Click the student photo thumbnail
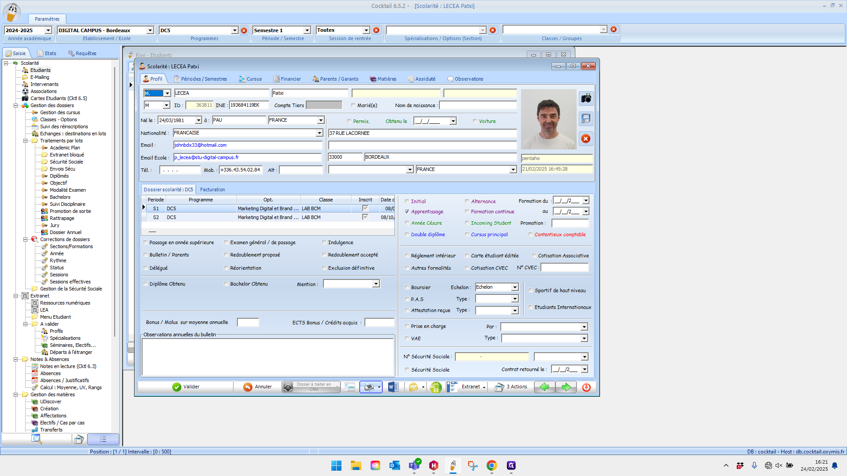Image resolution: width=847 pixels, height=476 pixels. [x=548, y=119]
